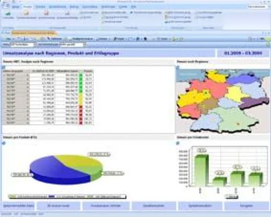Click the search field in ribbon's top-right corner
The width and height of the screenshot is (271, 217).
[x=257, y=6]
